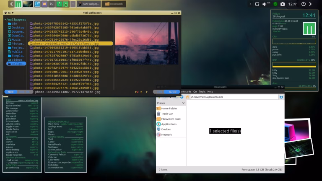Click the 6/39 position indicator in Yazi
The height and width of the screenshot is (181, 322).
[173, 92]
